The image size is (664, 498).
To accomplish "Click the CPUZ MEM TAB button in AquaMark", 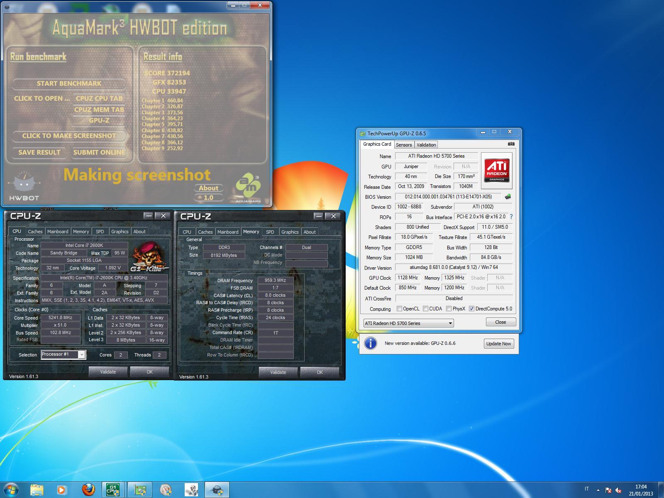I will 99,110.
